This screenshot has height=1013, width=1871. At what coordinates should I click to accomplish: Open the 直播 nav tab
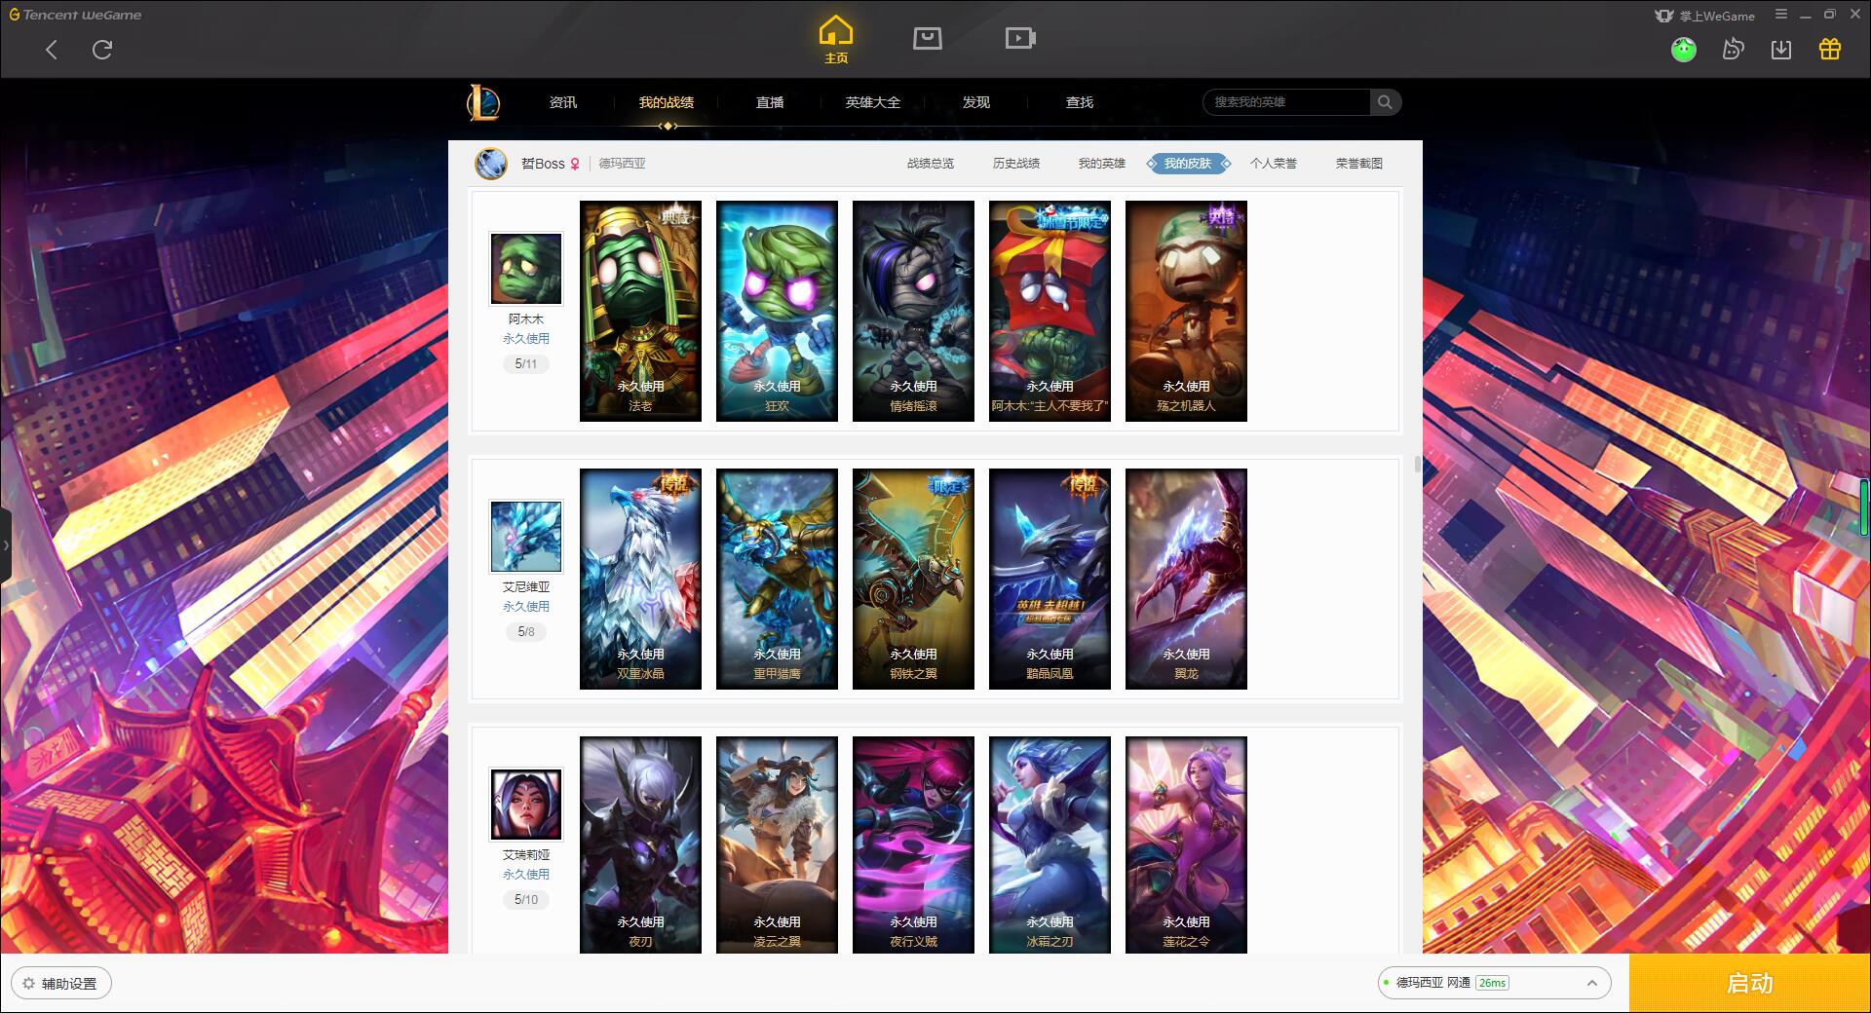(770, 102)
